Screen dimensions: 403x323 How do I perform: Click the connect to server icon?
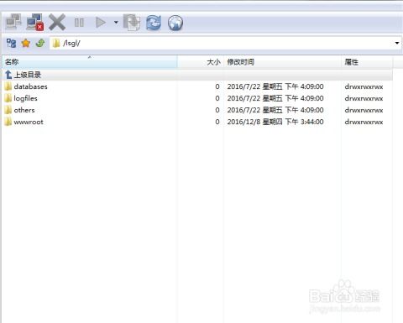(13, 22)
